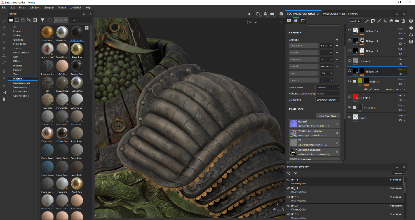Click the pause rendering icon in viewport toolbar
The image size is (415, 220).
(249, 14)
